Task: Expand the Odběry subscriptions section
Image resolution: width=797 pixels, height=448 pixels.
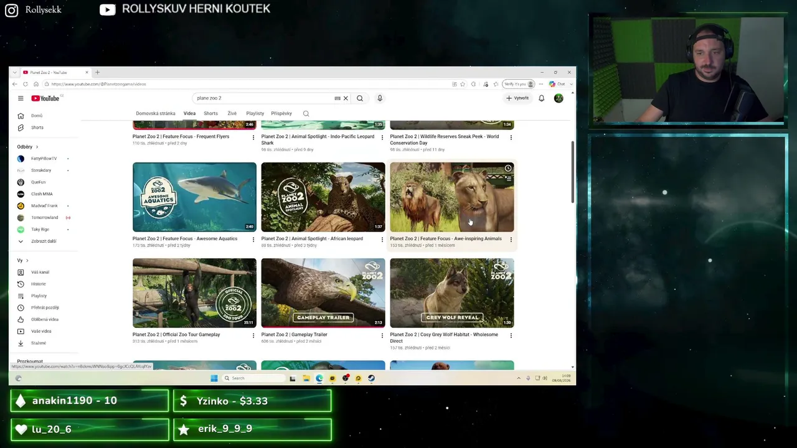Action: pyautogui.click(x=28, y=147)
